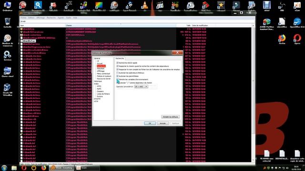This screenshot has width=305, height=171.
Task: Select UI in the options tree
Action: 98,61
